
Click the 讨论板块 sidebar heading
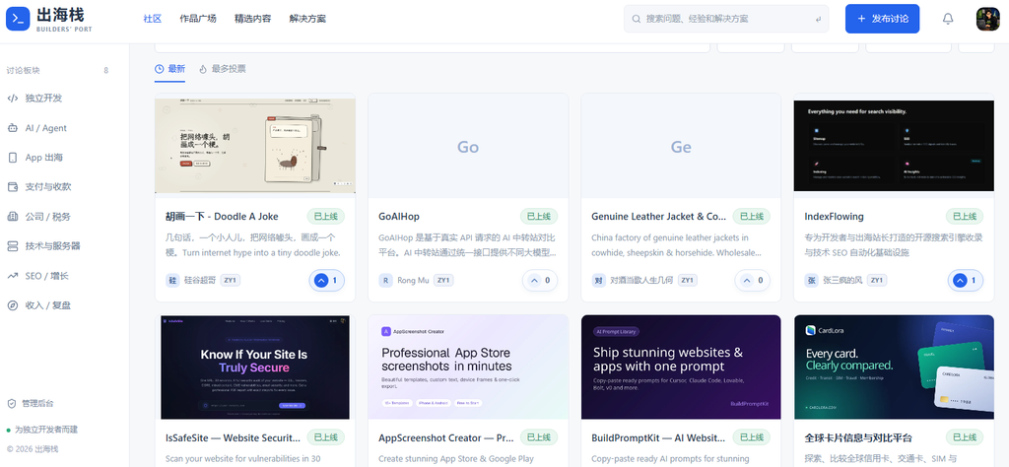pyautogui.click(x=24, y=71)
